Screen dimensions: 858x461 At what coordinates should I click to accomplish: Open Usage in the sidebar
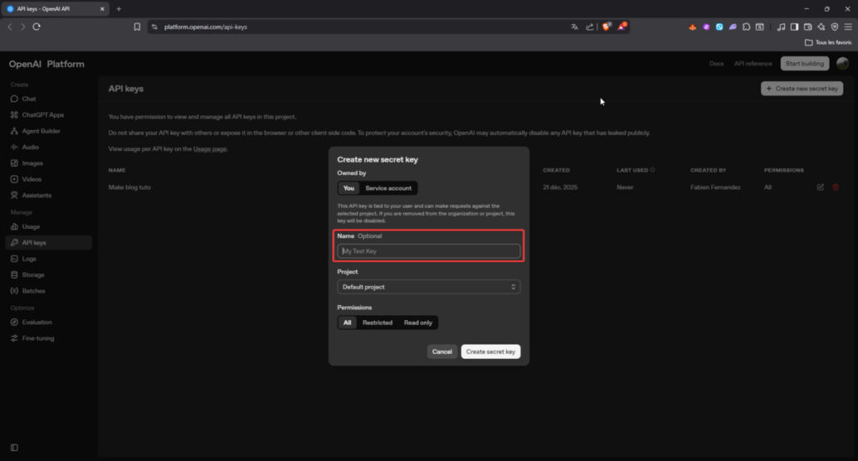point(31,226)
